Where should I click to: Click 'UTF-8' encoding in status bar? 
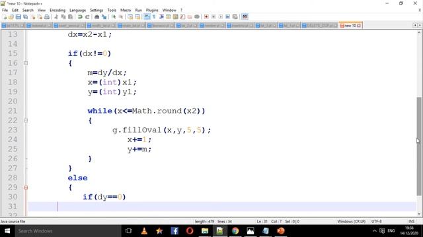376,221
